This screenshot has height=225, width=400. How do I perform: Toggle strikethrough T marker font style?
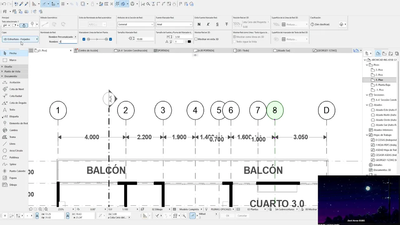click(227, 24)
